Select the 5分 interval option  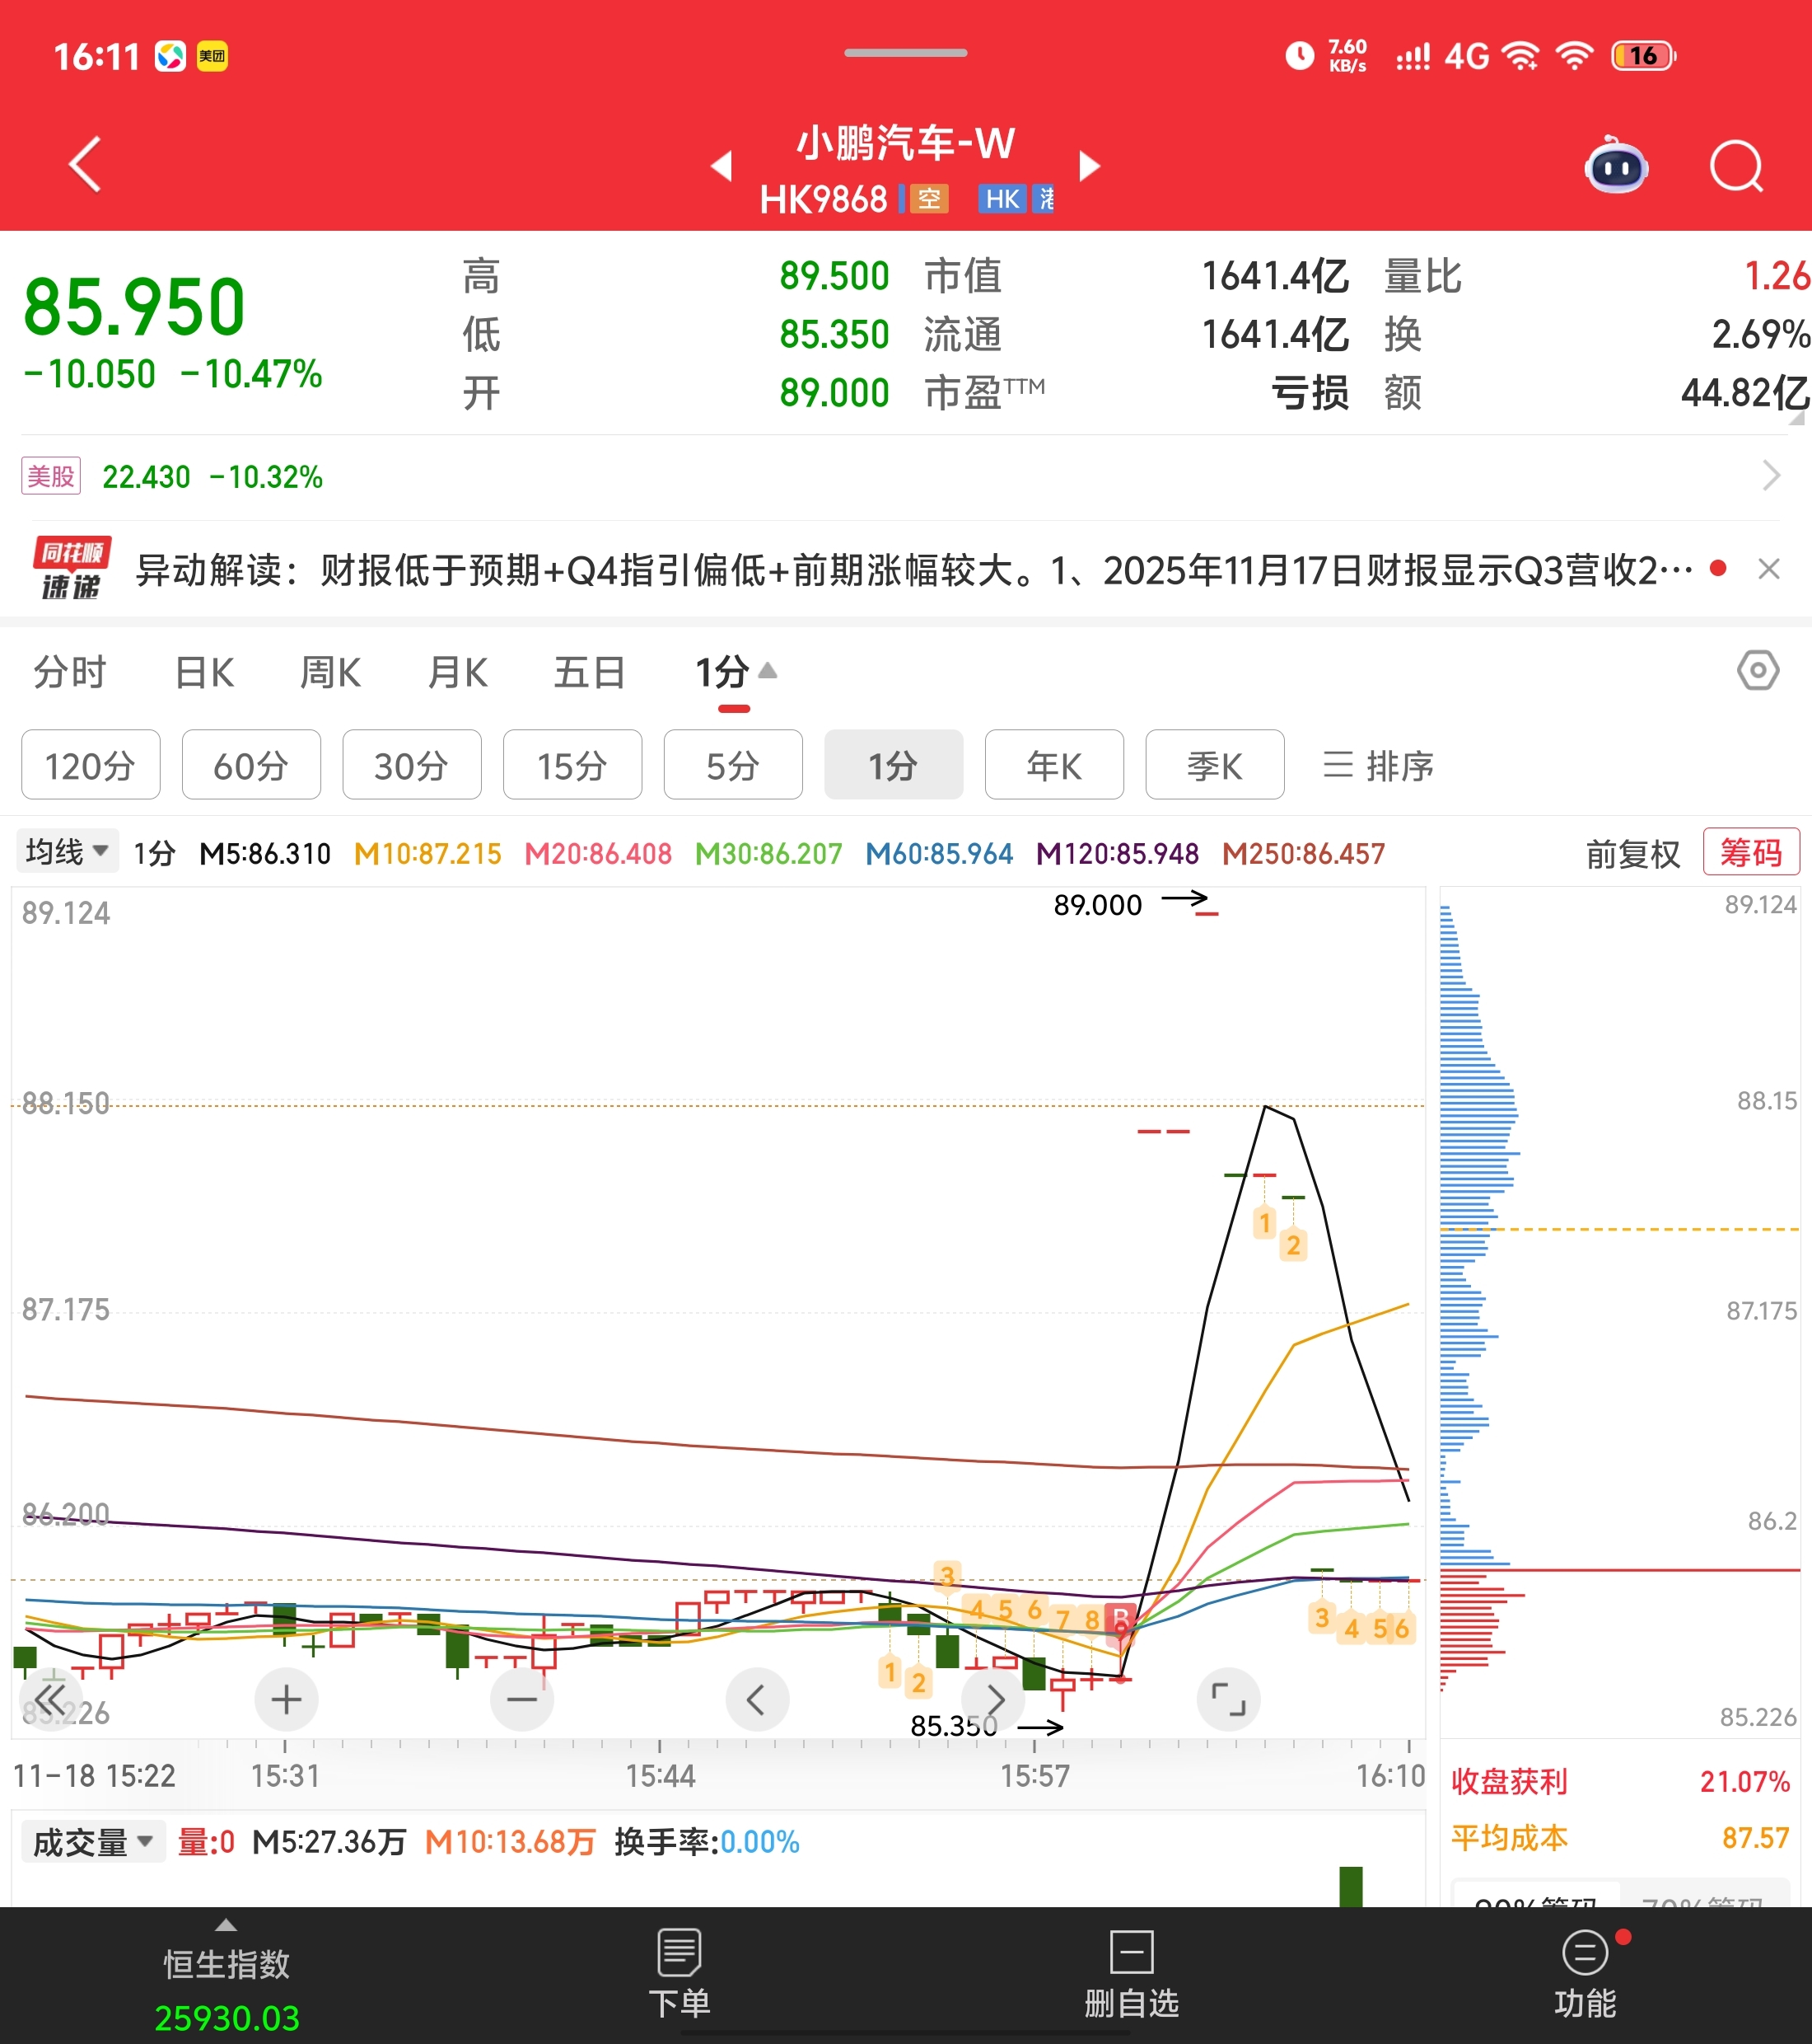point(732,765)
